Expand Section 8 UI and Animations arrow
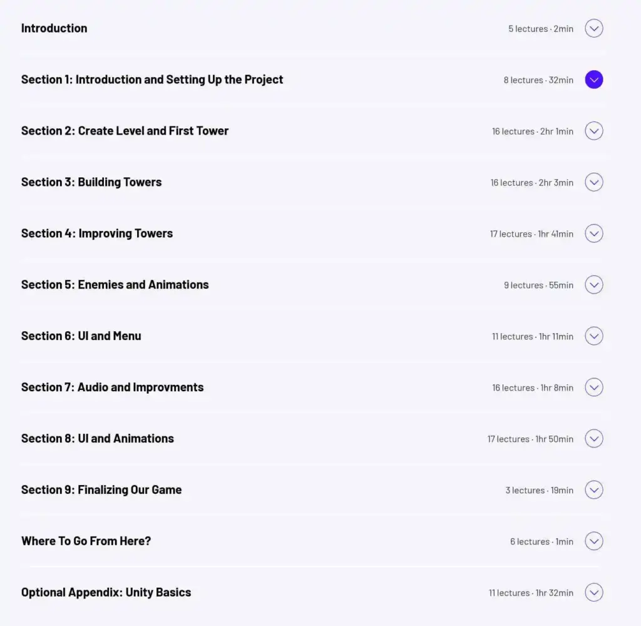This screenshot has width=641, height=626. [x=593, y=439]
